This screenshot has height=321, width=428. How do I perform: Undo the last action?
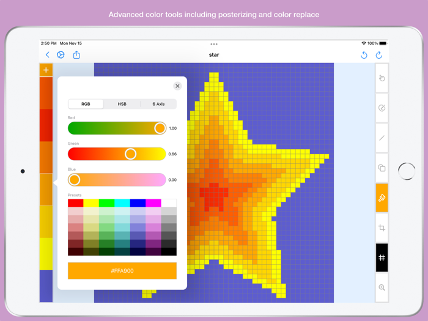click(364, 55)
